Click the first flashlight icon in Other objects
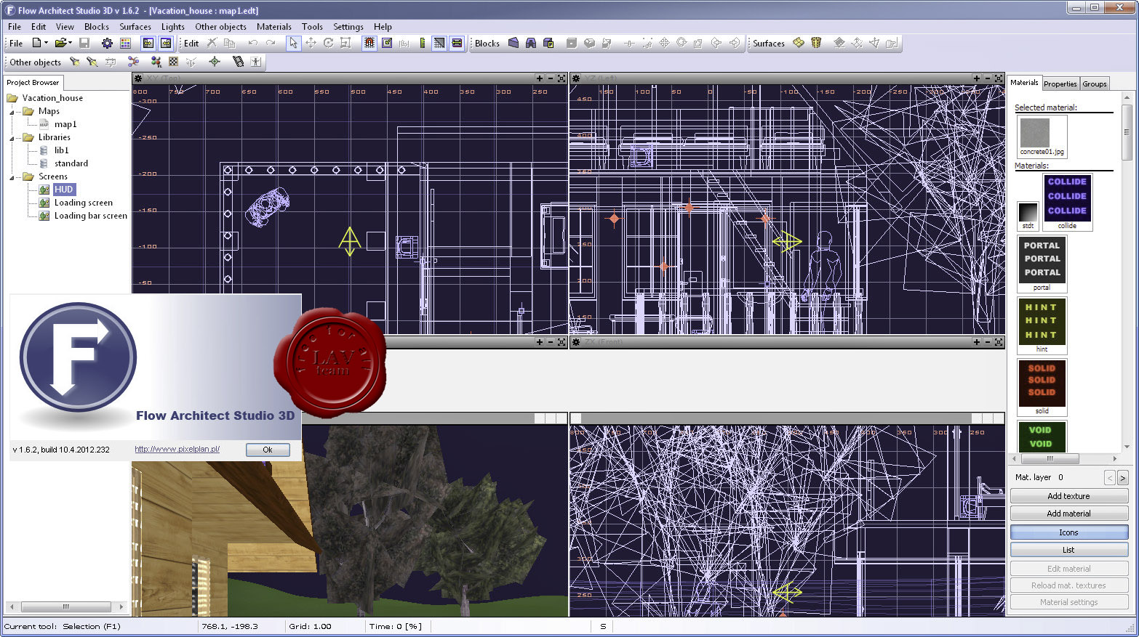The width and height of the screenshot is (1139, 637). point(74,62)
